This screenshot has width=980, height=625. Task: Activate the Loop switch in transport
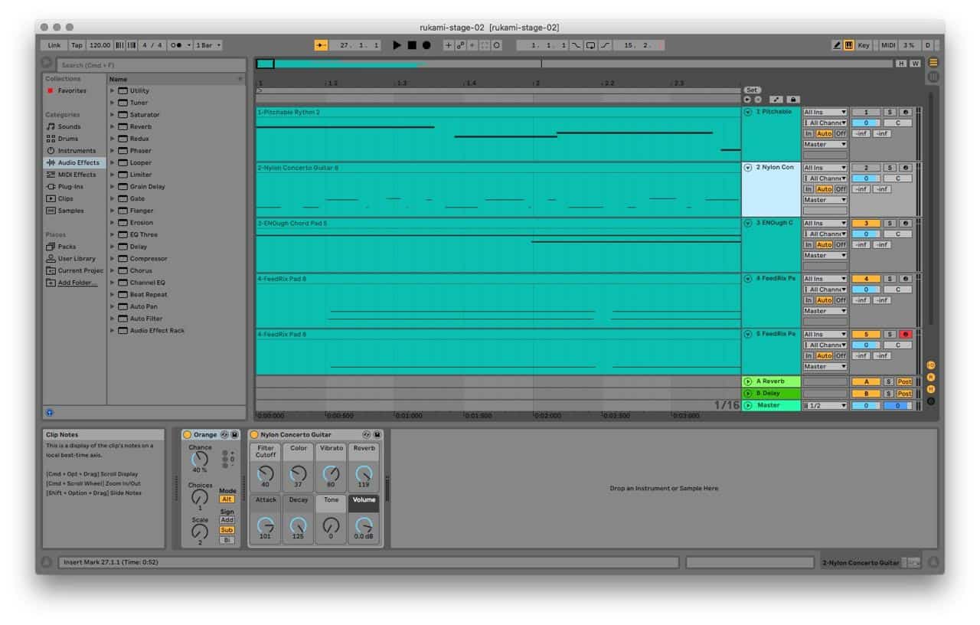click(x=590, y=45)
